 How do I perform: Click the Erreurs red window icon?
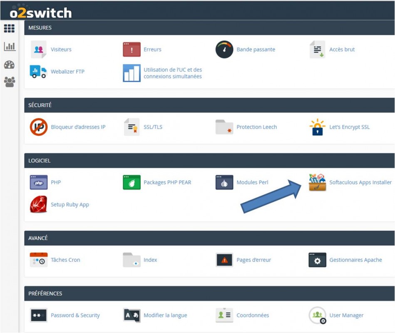pos(132,50)
